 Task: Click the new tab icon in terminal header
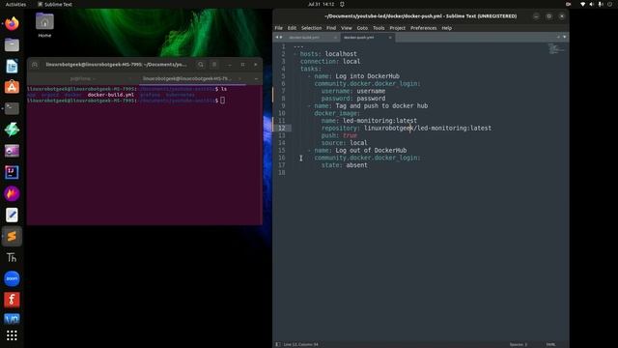click(x=35, y=65)
